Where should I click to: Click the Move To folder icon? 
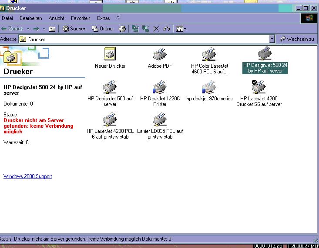coord(135,29)
